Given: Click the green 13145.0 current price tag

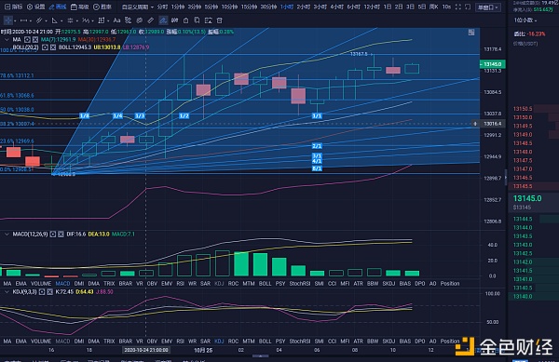Looking at the screenshot, I should tap(492, 64).
